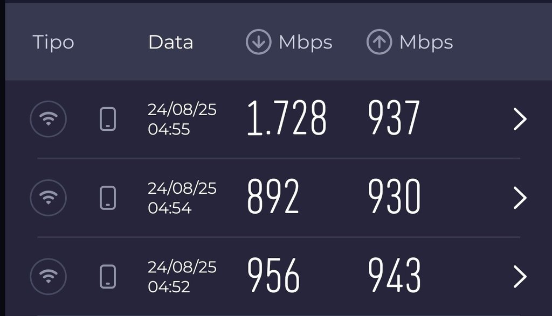This screenshot has height=316, width=552.
Task: Expand the 04:54 result with its chevron
Action: click(x=520, y=198)
